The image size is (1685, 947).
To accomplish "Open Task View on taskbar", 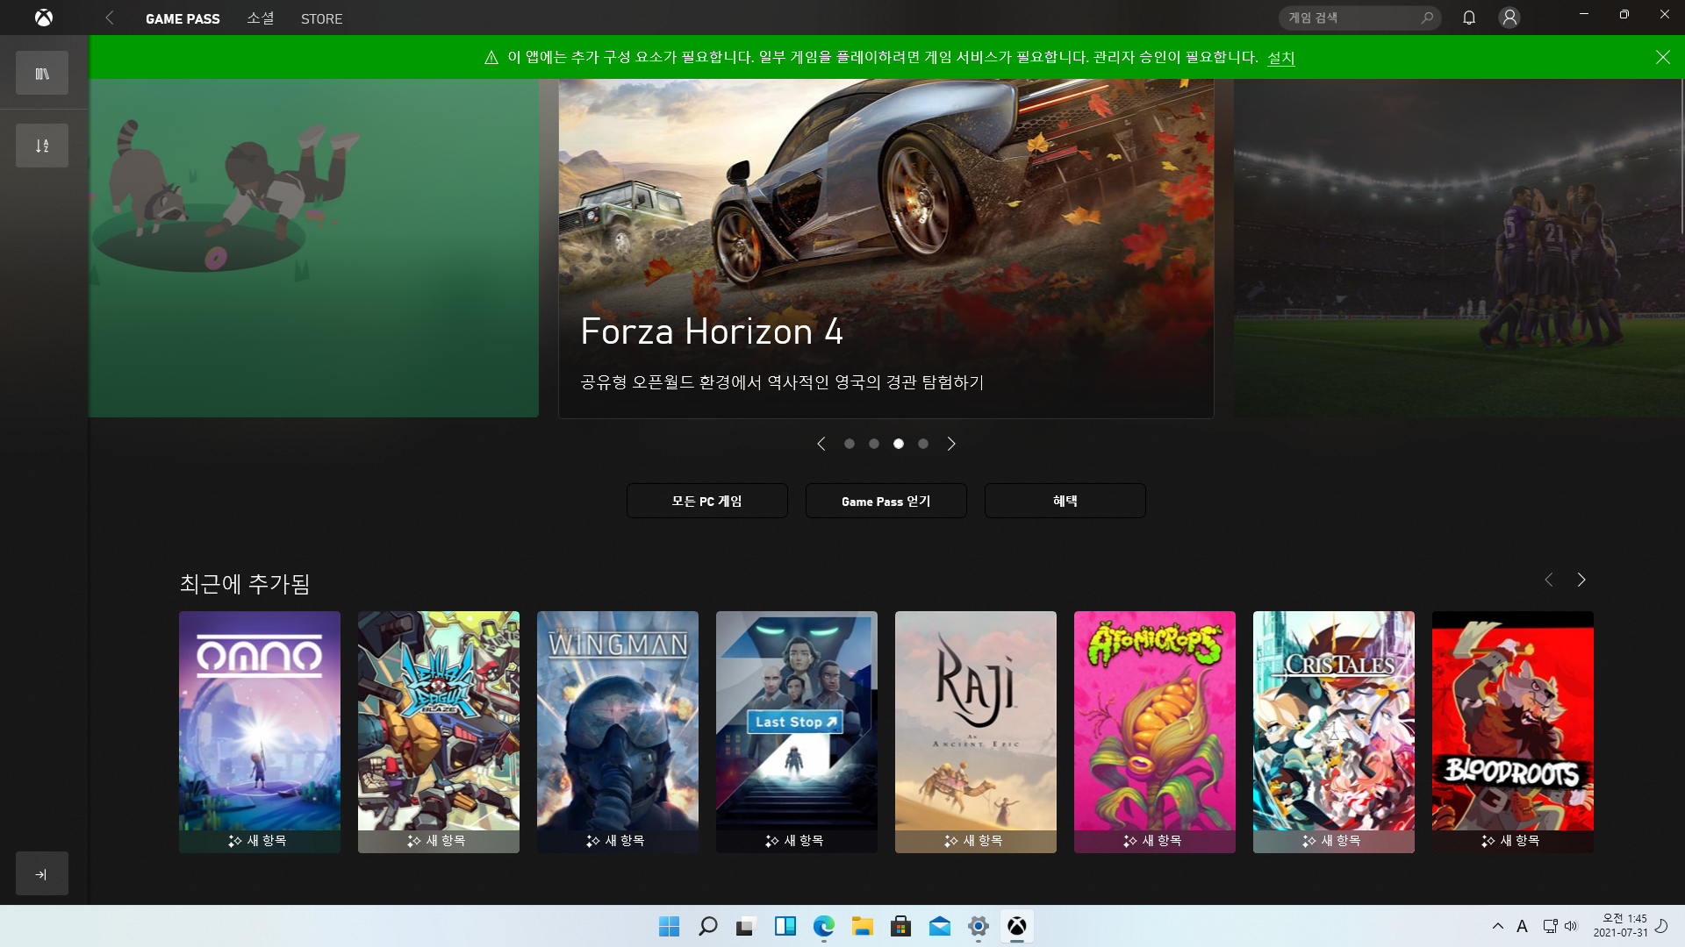I will point(746,926).
